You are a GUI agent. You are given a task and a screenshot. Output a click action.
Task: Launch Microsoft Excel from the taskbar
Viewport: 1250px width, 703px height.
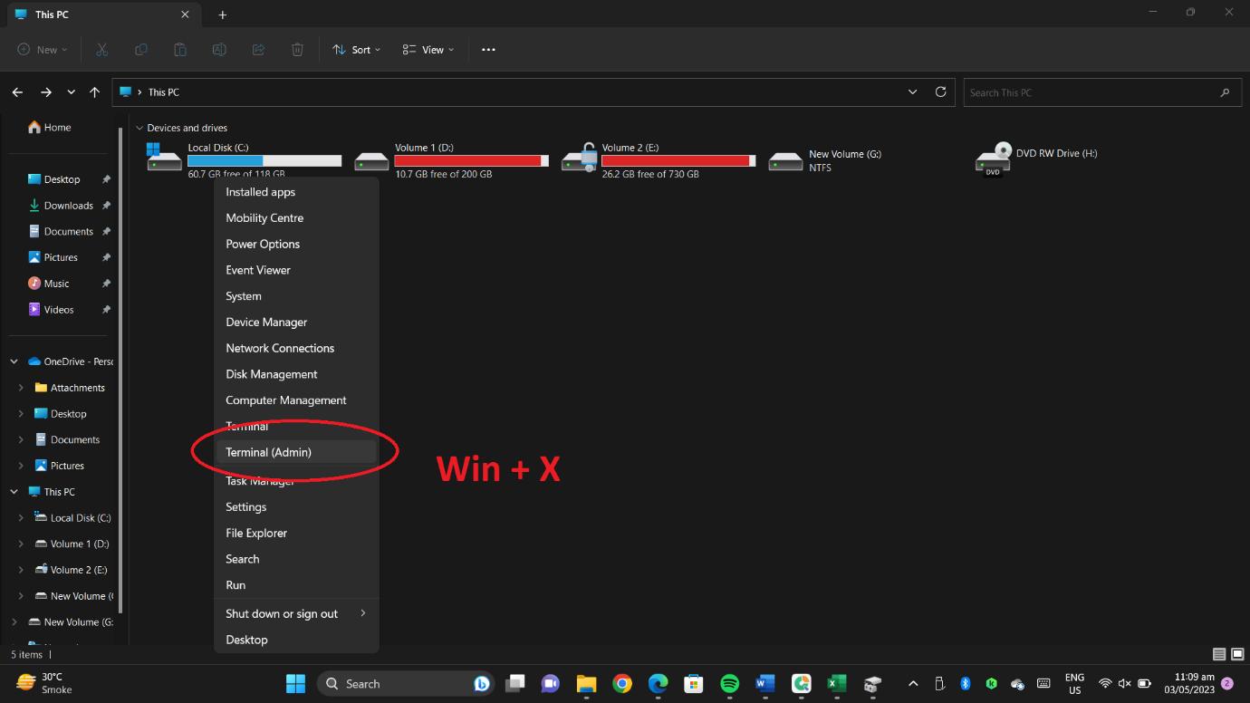(836, 683)
